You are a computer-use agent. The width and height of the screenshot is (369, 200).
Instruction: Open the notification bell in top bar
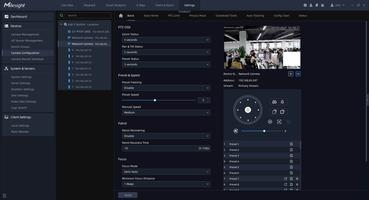(x=317, y=5)
